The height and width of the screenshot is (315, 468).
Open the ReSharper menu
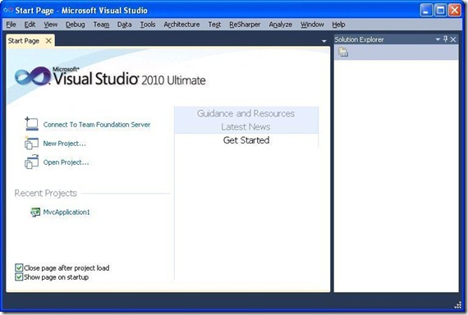click(245, 25)
